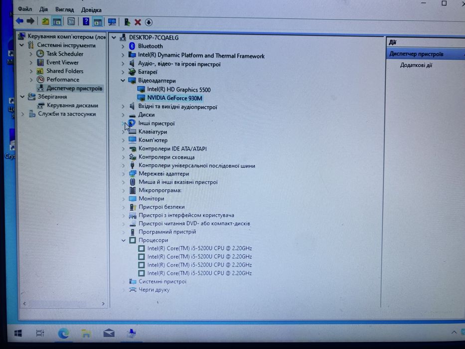The width and height of the screenshot is (465, 349).
Task: Select Intel(R) HD Graphics 5500 adapter
Action: pos(179,90)
